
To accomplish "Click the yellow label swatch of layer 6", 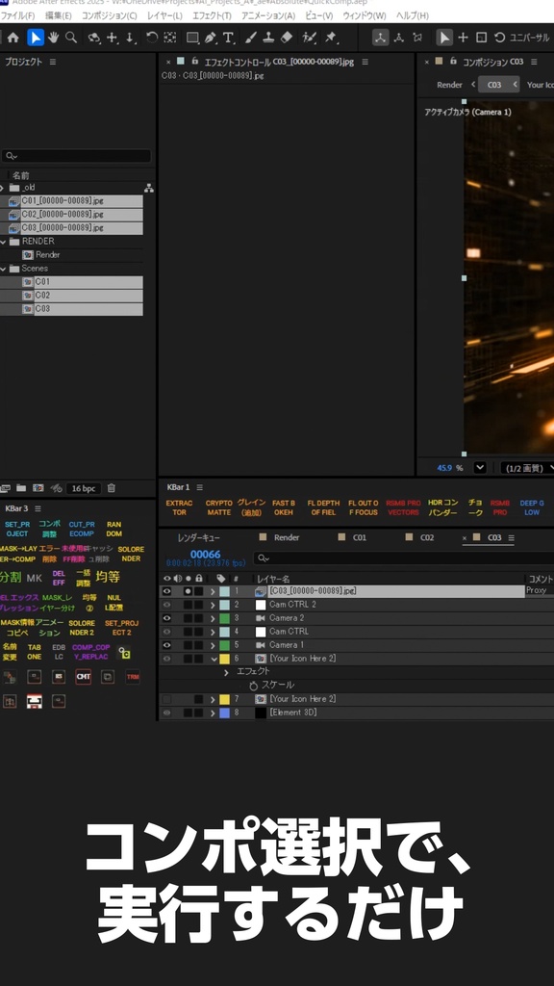I will (x=224, y=659).
